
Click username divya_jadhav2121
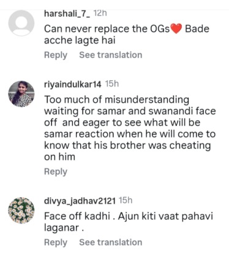click(x=80, y=201)
